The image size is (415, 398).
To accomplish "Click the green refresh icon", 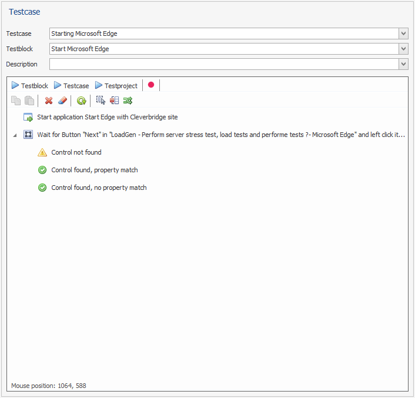I will click(81, 101).
